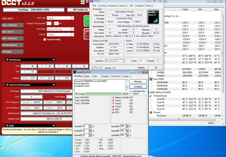The height and width of the screenshot is (157, 226).
Task: Click the flame icon beside Temp3
Action: pyautogui.click(x=113, y=106)
